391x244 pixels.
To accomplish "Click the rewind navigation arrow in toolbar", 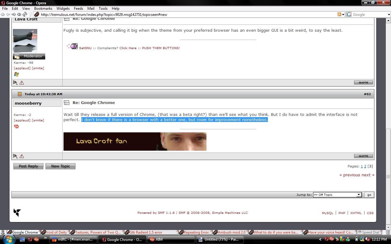I will pyautogui.click(x=3, y=14).
